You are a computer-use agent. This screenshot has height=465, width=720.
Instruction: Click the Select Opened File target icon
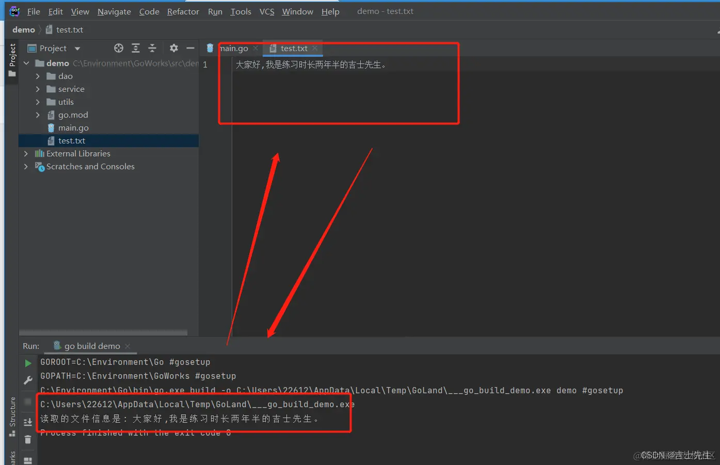pos(119,48)
